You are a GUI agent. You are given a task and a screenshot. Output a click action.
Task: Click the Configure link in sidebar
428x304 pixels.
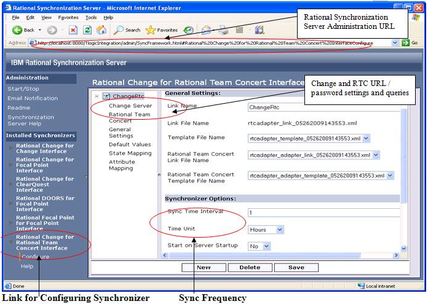pyautogui.click(x=36, y=257)
